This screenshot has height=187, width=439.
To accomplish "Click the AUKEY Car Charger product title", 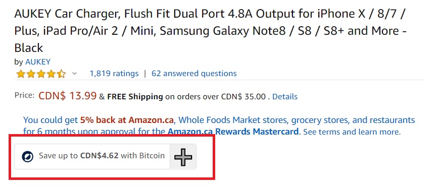I will point(210,31).
